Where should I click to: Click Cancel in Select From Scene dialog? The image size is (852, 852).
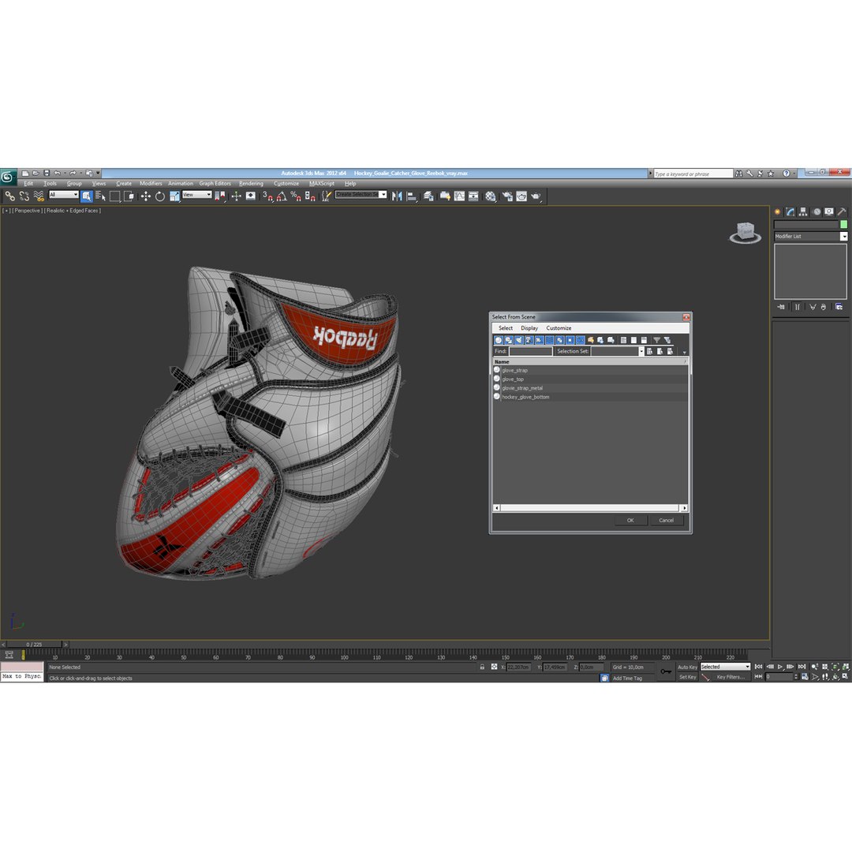coord(666,521)
